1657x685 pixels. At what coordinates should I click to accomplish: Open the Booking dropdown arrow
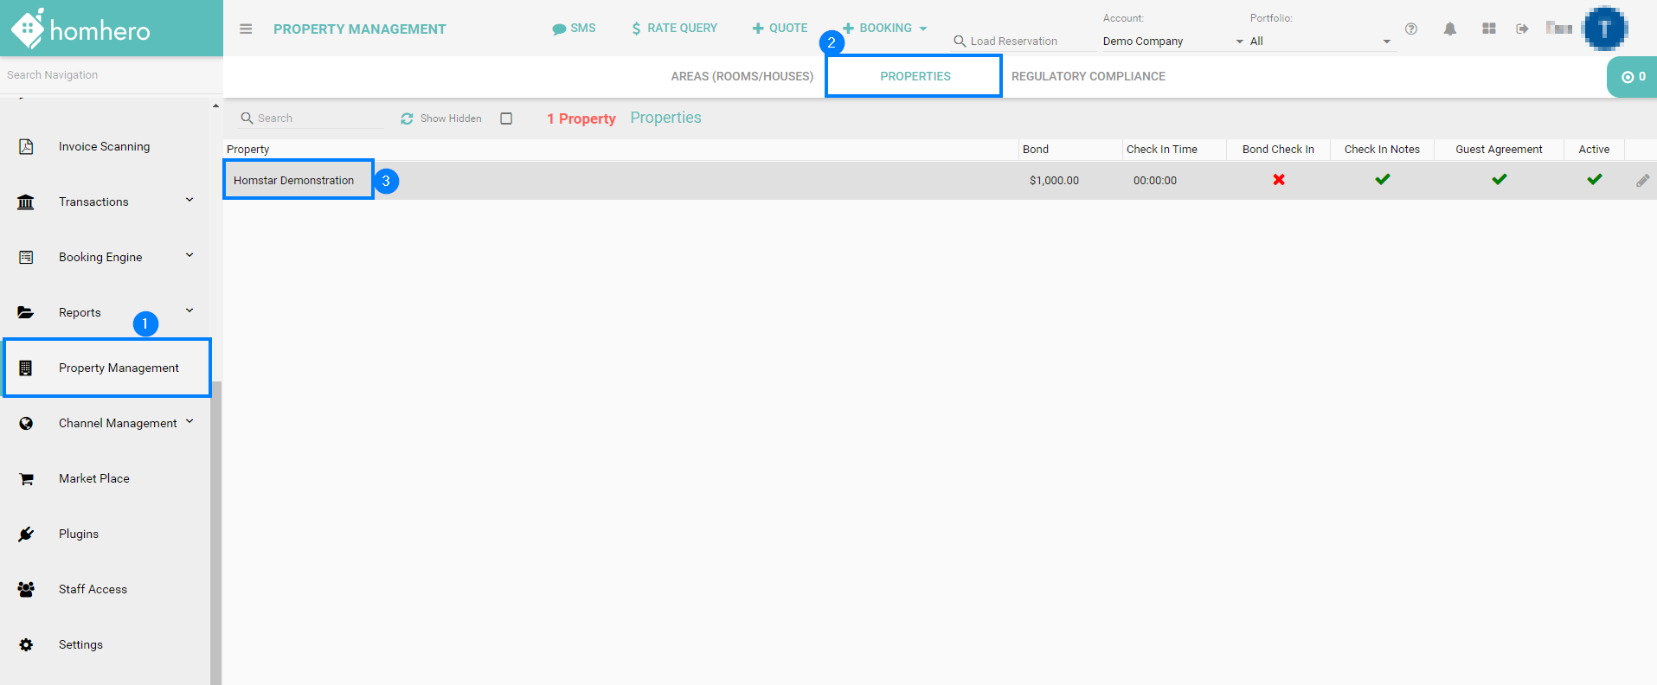pyautogui.click(x=923, y=29)
